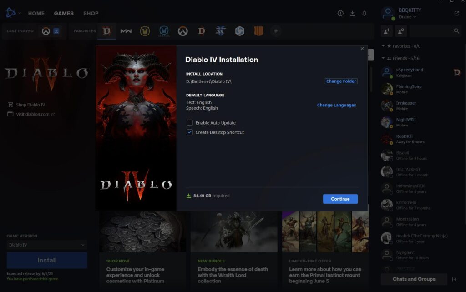466x292 pixels.
Task: Open the Platinum Shop Now card
Action: 142,250
